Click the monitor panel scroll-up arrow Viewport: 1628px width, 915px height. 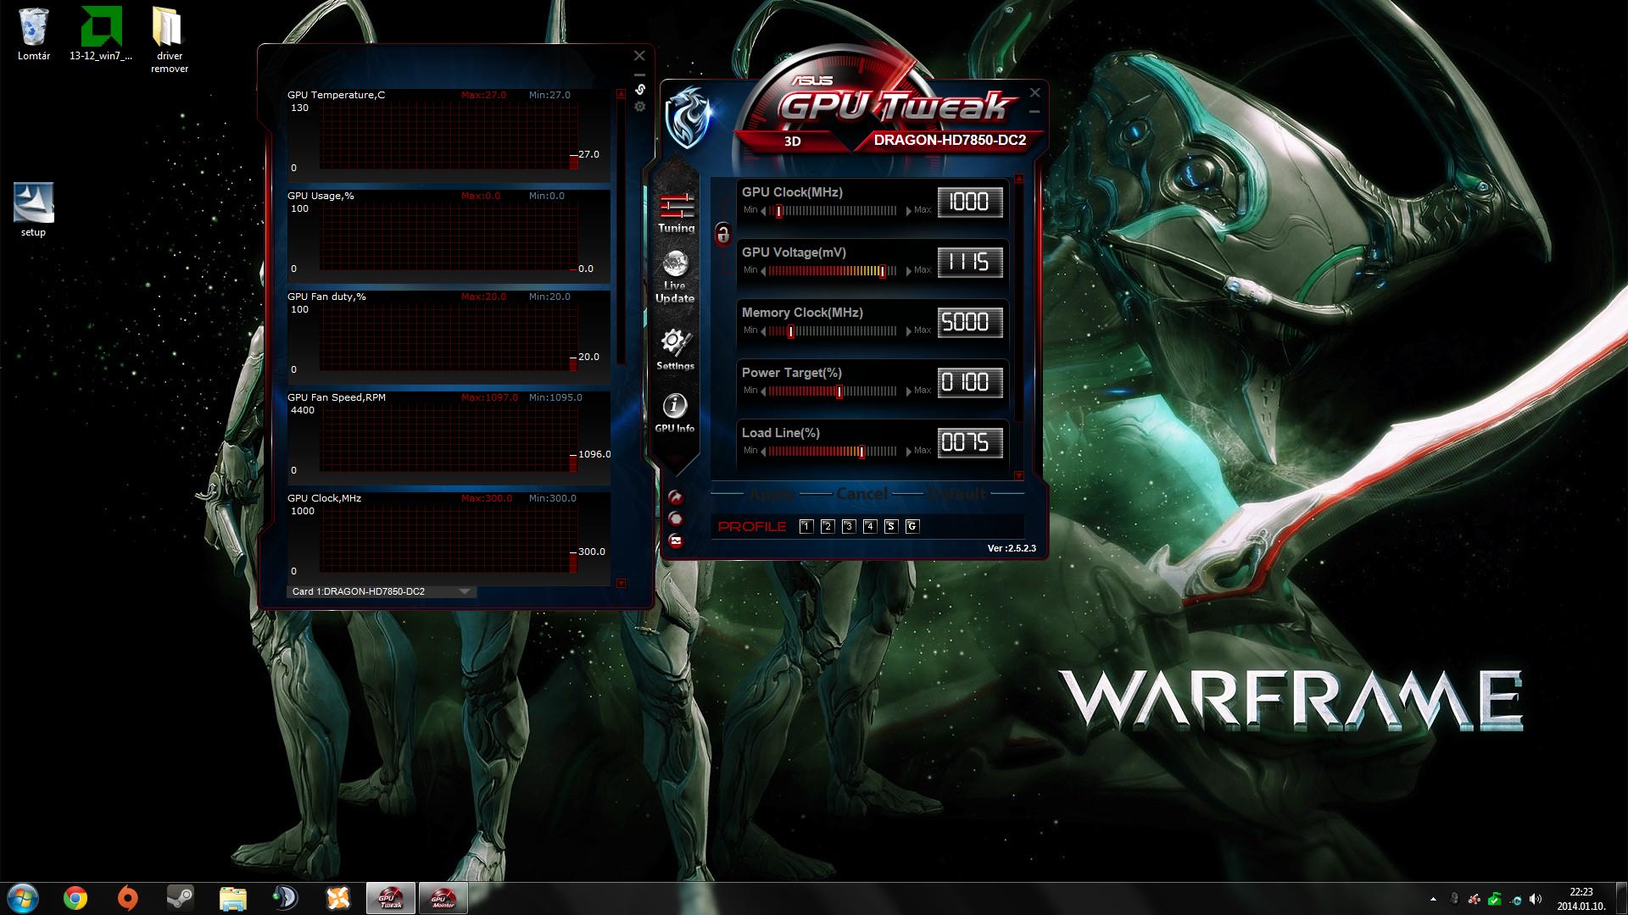[621, 94]
